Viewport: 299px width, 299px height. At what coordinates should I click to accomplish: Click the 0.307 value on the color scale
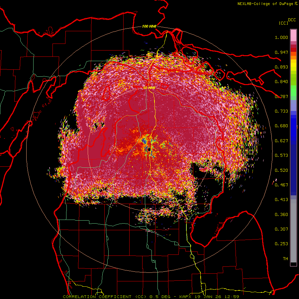[x=281, y=229]
